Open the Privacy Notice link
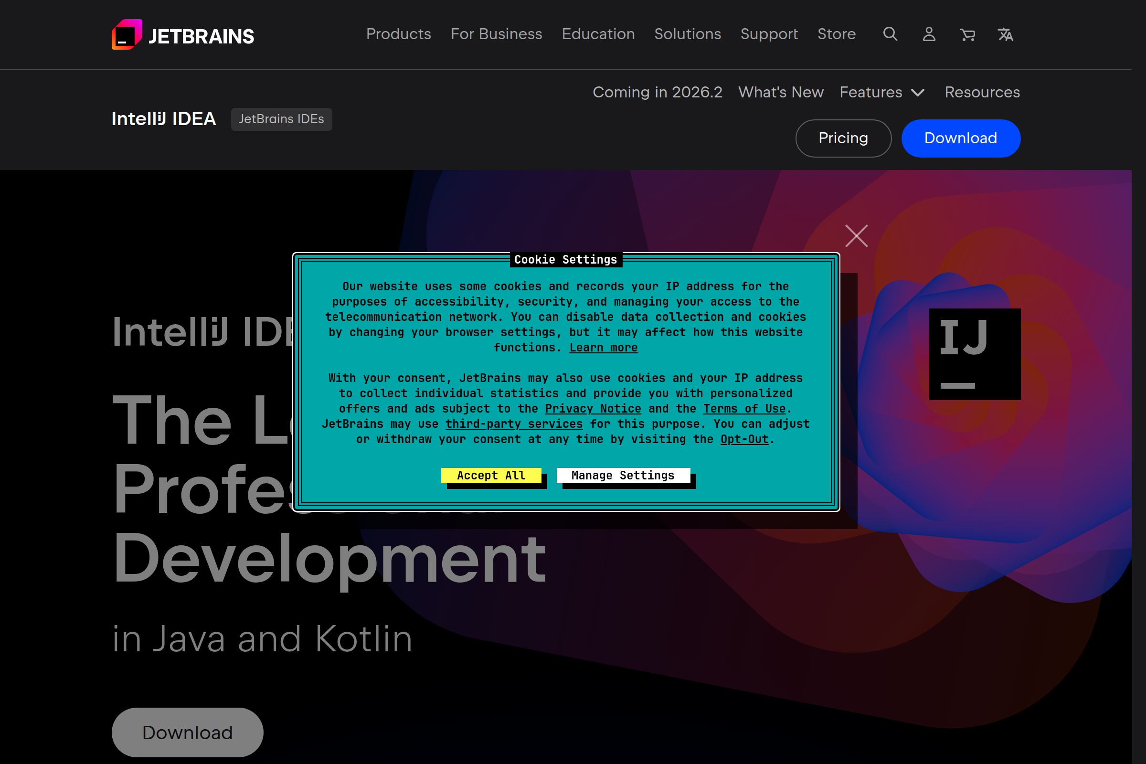The image size is (1146, 764). [x=593, y=408]
